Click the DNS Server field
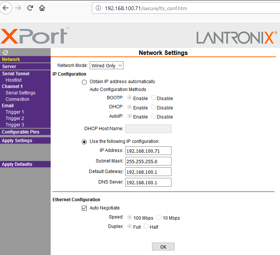The image size is (280, 255). 148,182
